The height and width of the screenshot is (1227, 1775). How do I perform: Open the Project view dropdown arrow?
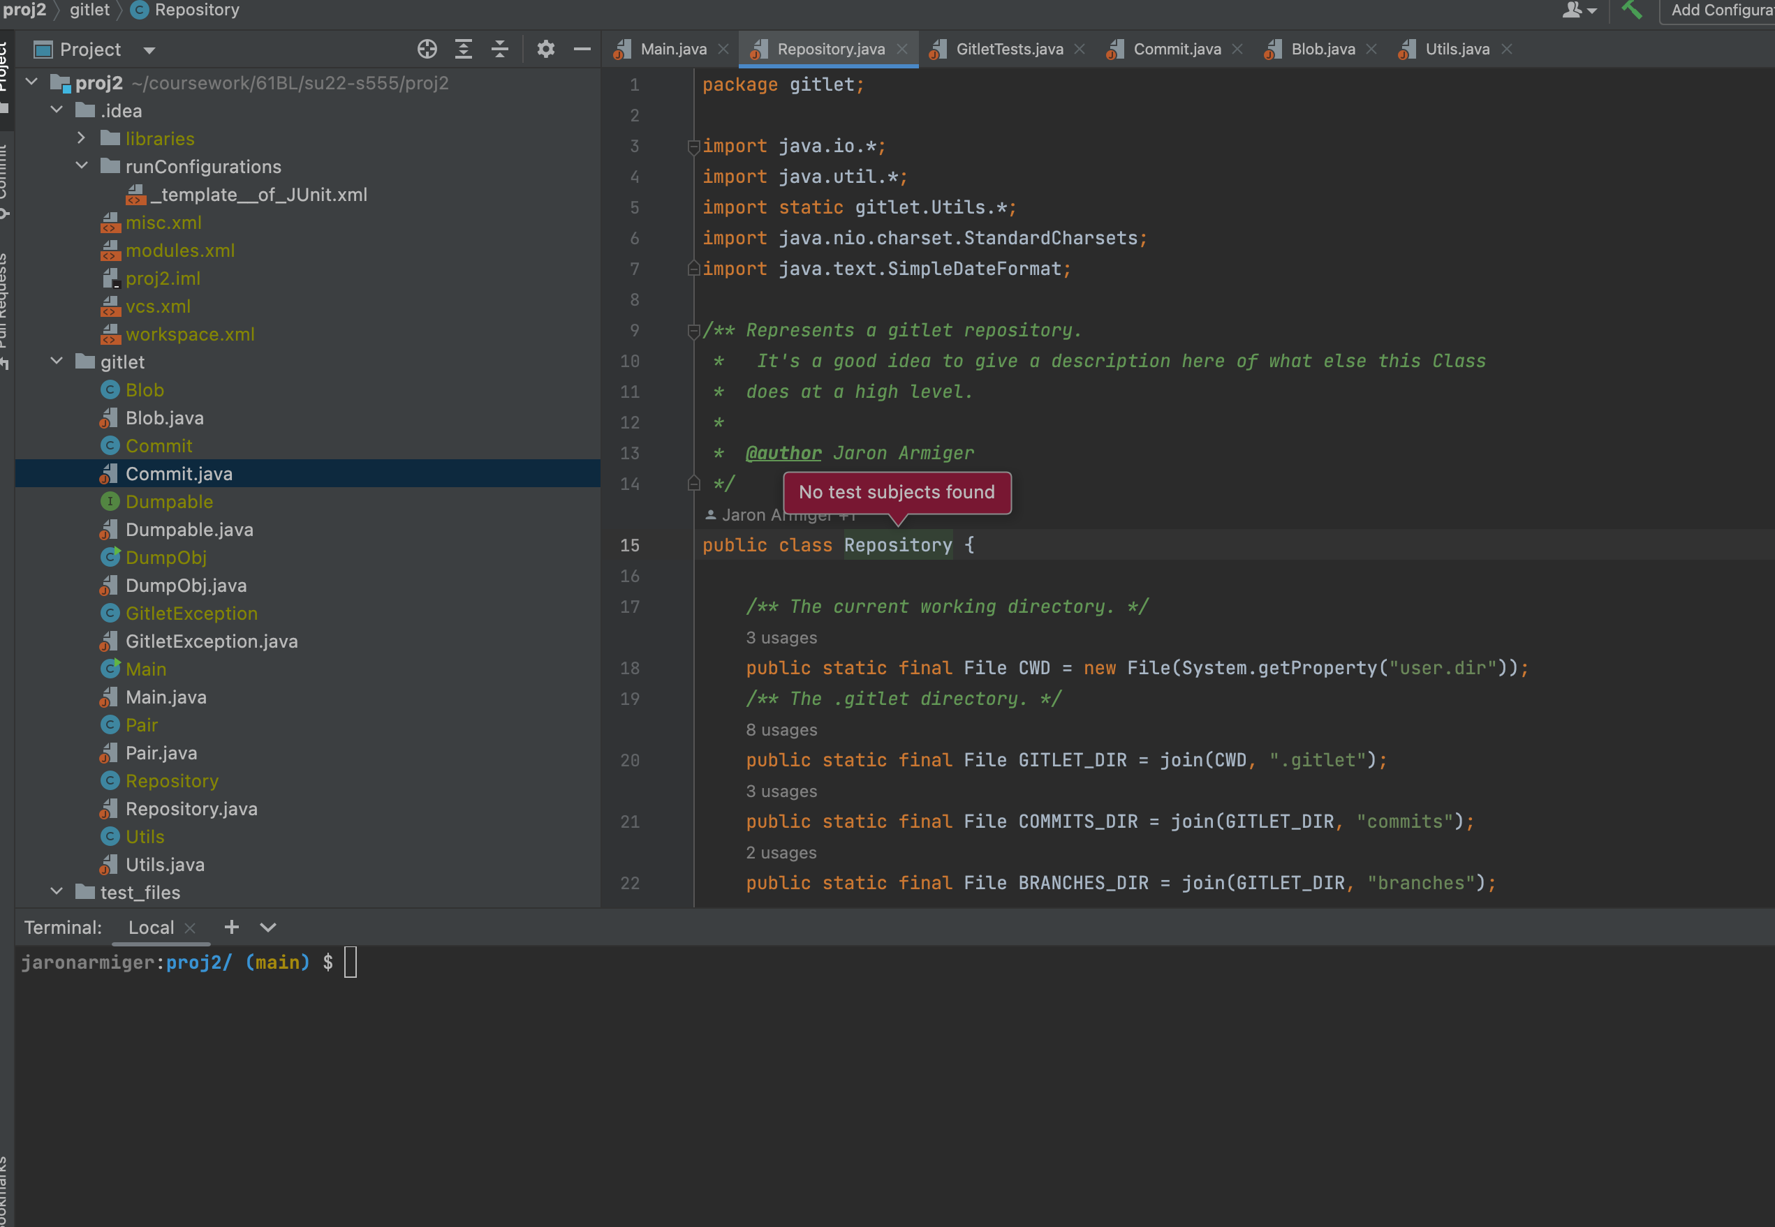[149, 51]
